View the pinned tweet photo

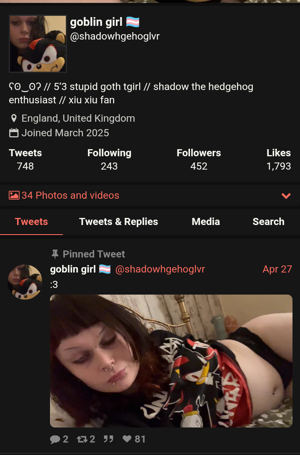[171, 361]
